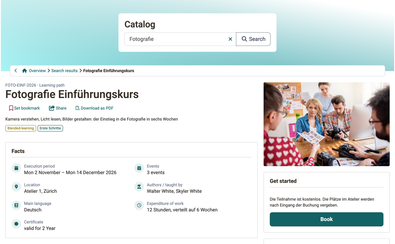Click the 'Get started' panel heading
Screen dimensions: 395x244
[283, 181]
